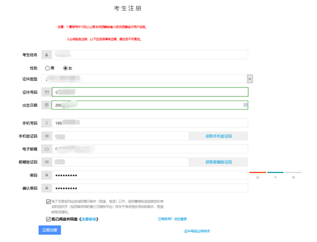Screen dimensions: 317x242
Task: Click the red password strength bar
Action: click(x=257, y=172)
